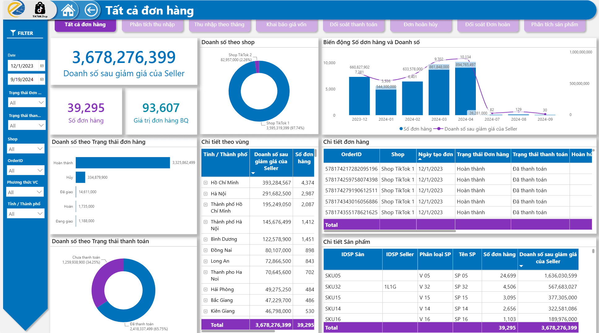The width and height of the screenshot is (599, 333).
Task: Switch to Thu nhập theo tháng tab
Action: coord(219,25)
